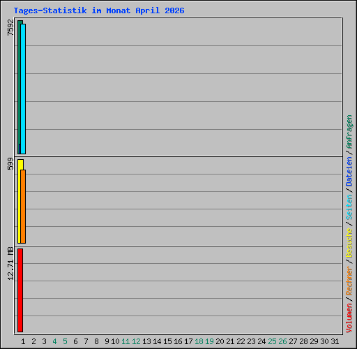Click green weekend day '25' on x-axis
The width and height of the screenshot is (357, 349).
coord(272,341)
